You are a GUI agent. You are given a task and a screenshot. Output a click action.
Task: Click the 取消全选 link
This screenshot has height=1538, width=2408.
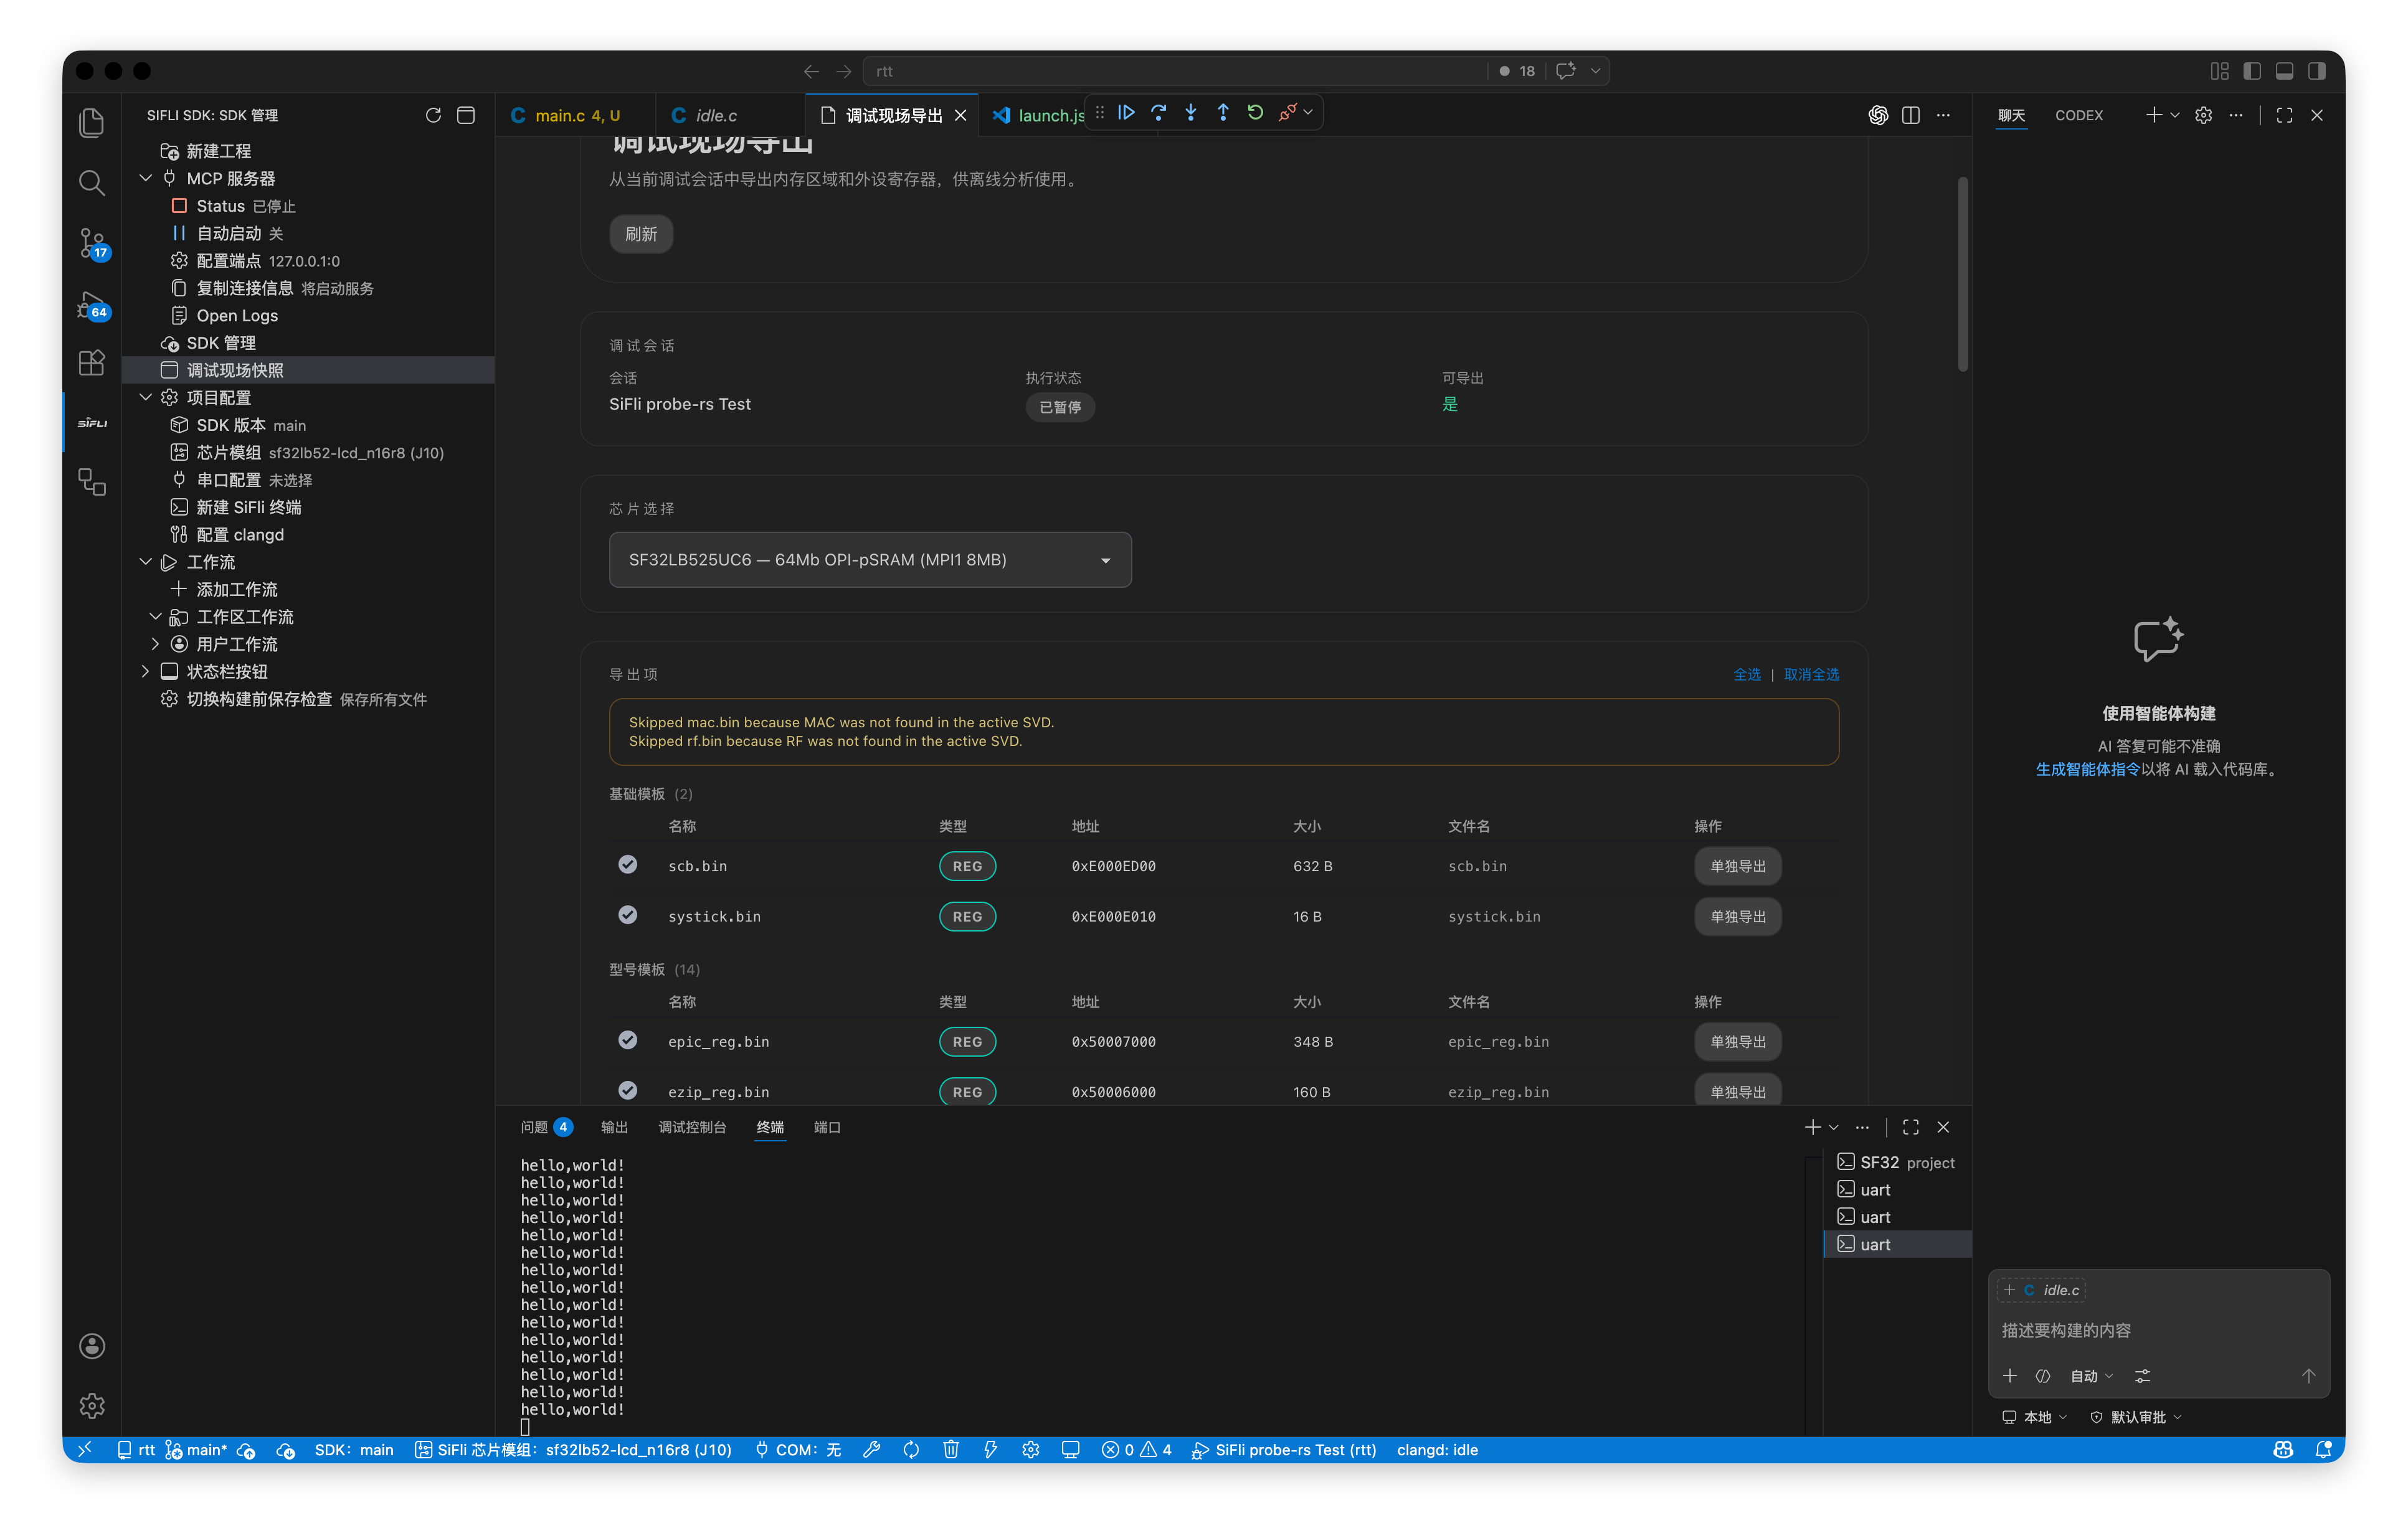(x=1810, y=674)
